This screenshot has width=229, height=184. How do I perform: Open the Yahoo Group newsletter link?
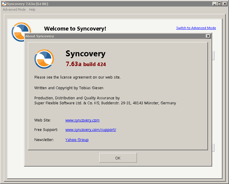pos(77,140)
